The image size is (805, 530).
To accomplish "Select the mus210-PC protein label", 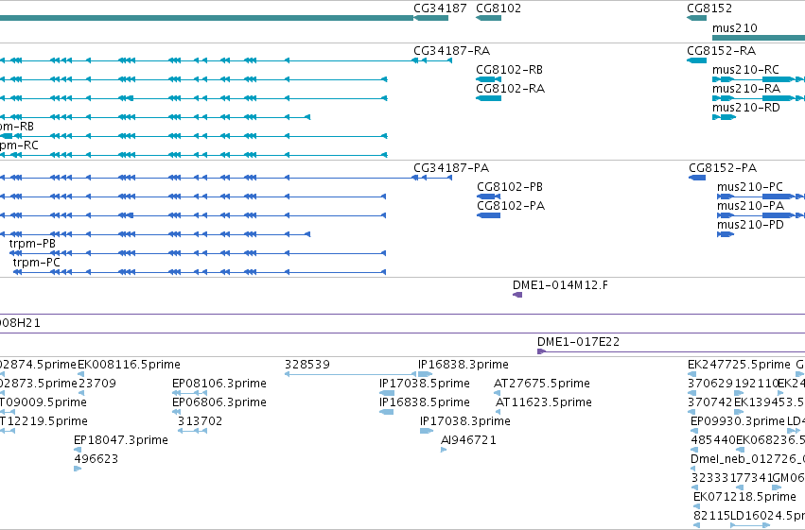I will 750,187.
